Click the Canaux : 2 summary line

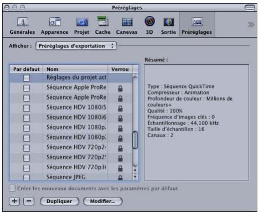click(x=160, y=135)
